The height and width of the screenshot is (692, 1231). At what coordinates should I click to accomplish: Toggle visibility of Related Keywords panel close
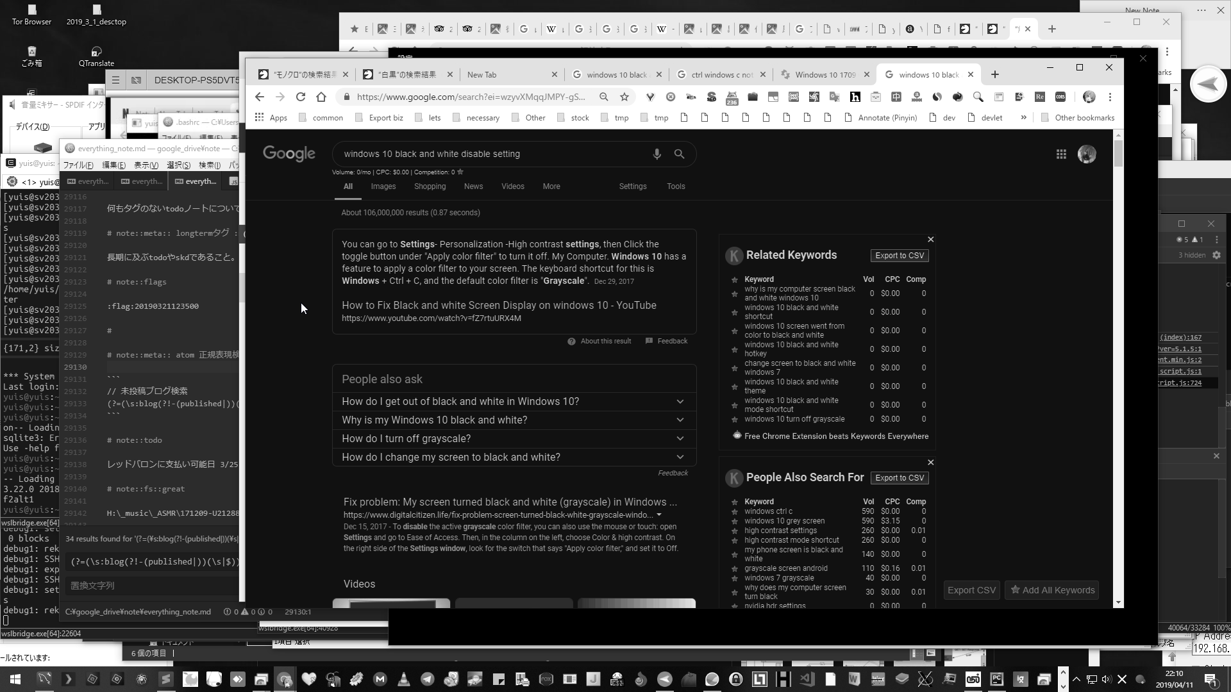pyautogui.click(x=931, y=239)
